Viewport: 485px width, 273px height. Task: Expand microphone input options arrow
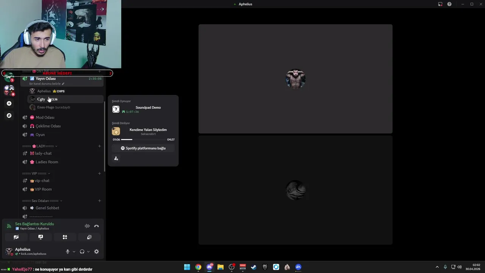(x=74, y=251)
